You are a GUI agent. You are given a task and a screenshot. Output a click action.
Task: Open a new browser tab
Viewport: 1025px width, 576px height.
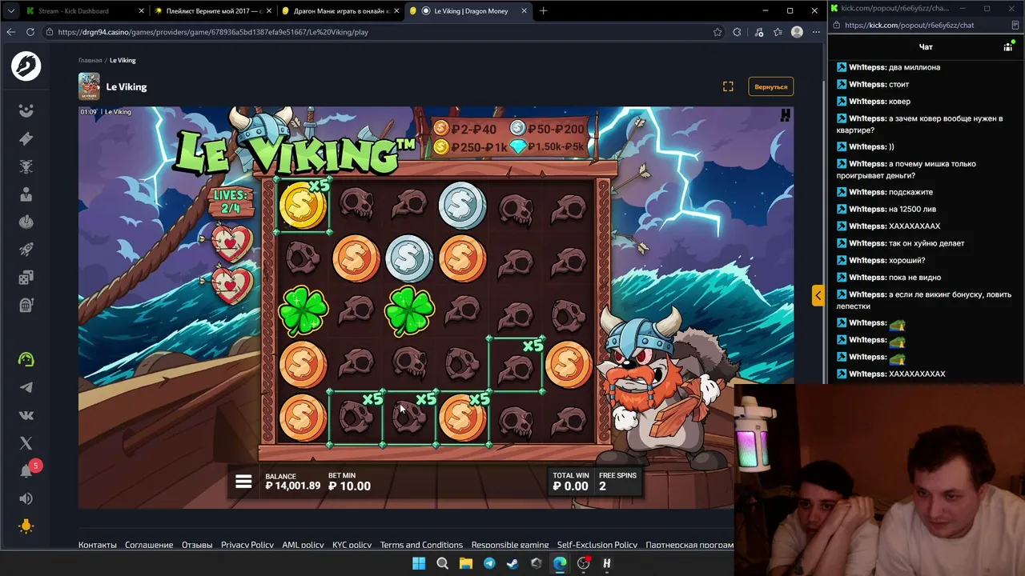click(544, 11)
